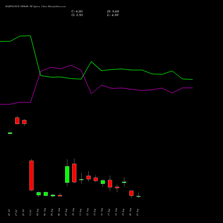Click the open value 'O: 5.95'
This screenshot has width=223, height=223.
pyautogui.click(x=77, y=15)
